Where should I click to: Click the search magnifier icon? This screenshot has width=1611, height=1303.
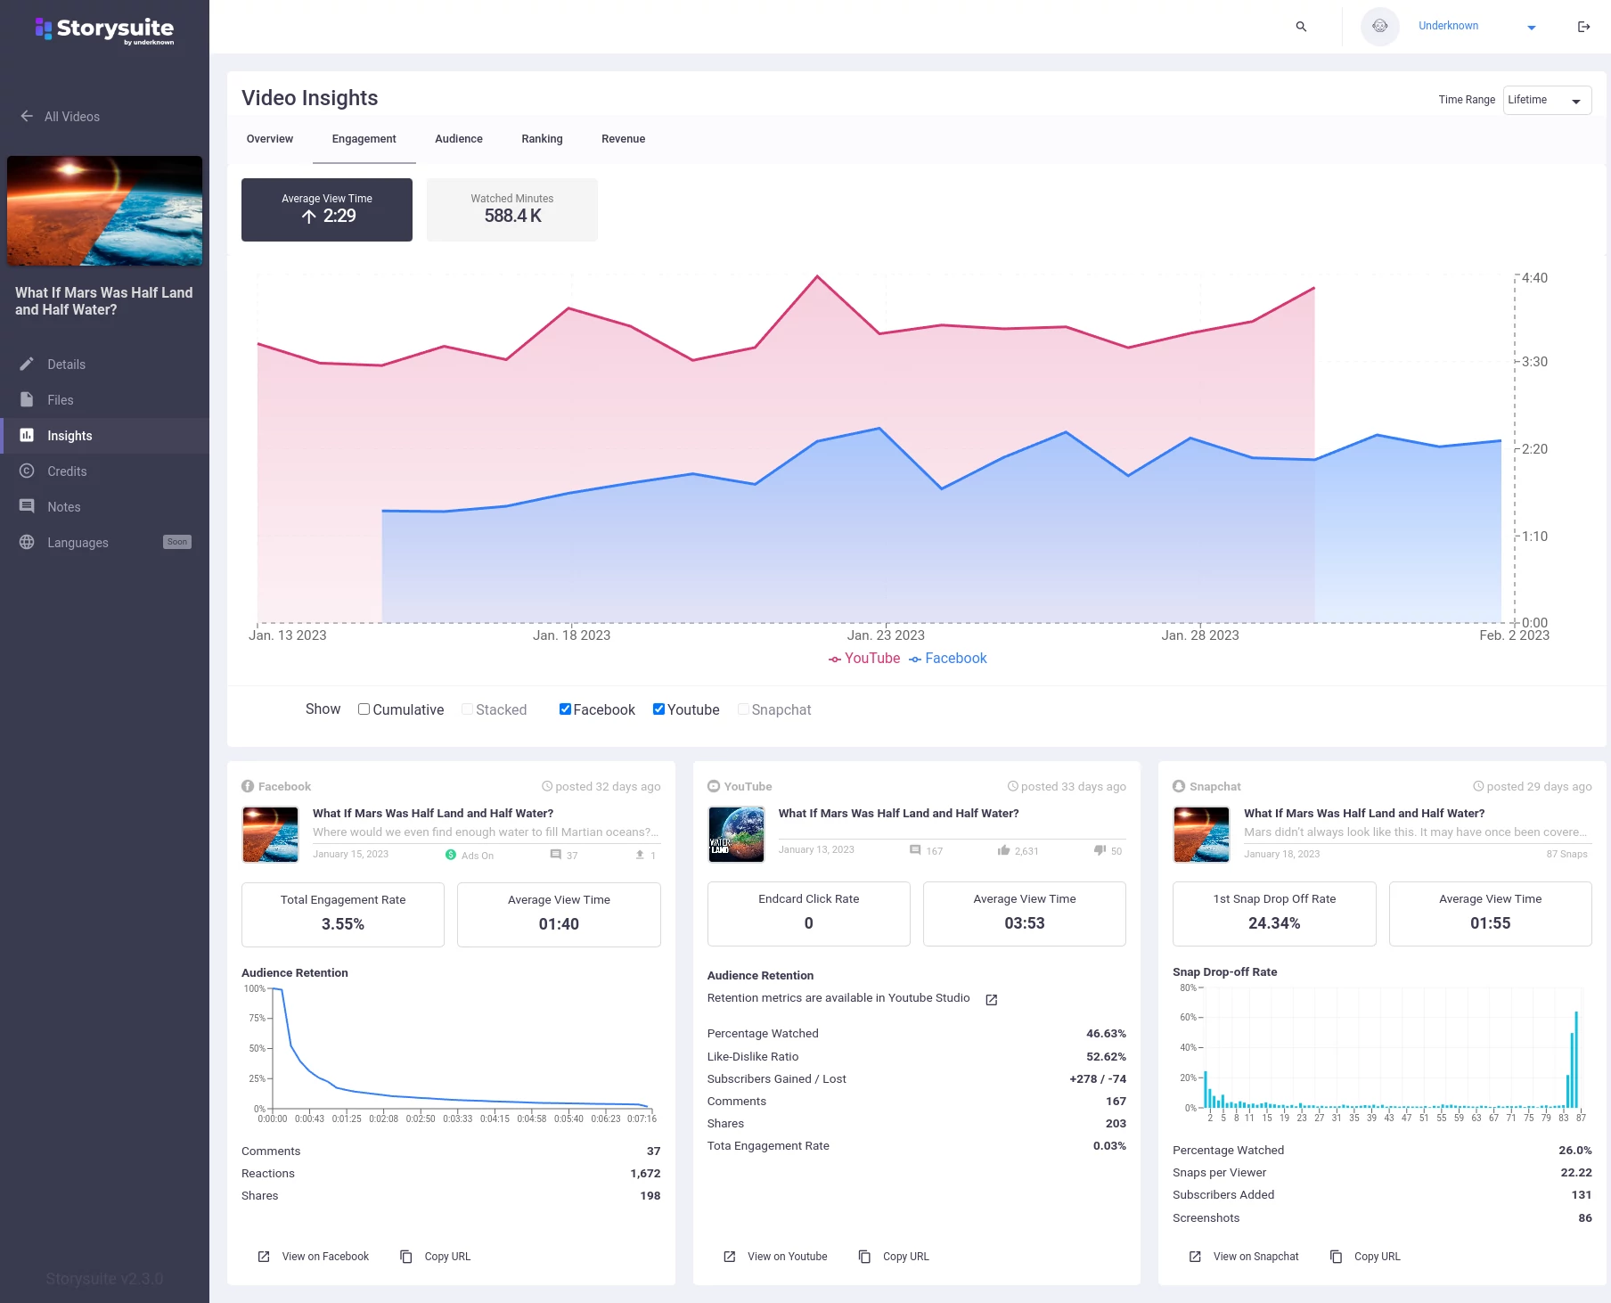click(1301, 27)
